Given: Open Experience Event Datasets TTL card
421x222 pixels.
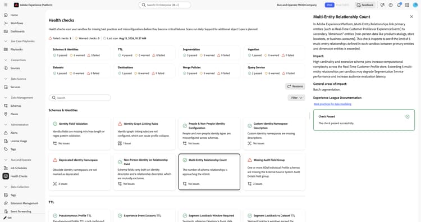Looking at the screenshot, I should 144,216.
